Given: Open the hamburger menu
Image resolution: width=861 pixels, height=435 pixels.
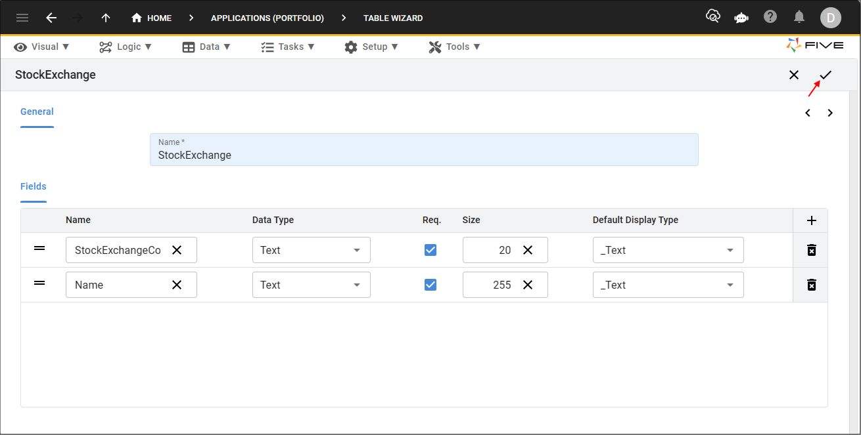Looking at the screenshot, I should tap(22, 18).
